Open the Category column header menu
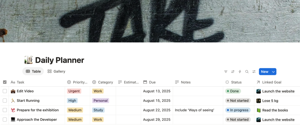 point(103,82)
